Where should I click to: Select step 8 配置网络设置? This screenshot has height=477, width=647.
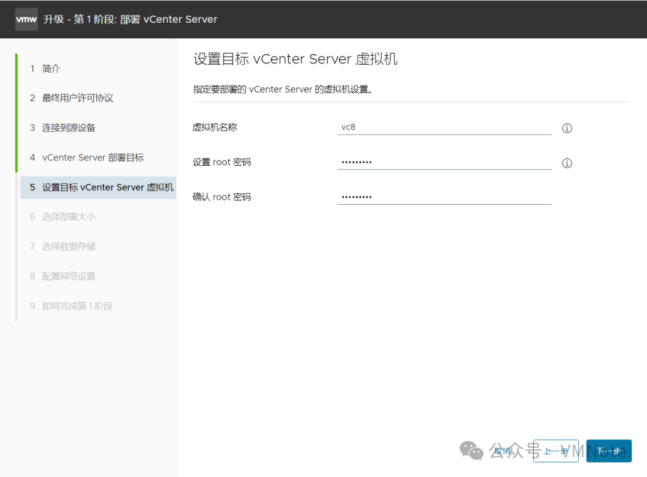pos(62,277)
